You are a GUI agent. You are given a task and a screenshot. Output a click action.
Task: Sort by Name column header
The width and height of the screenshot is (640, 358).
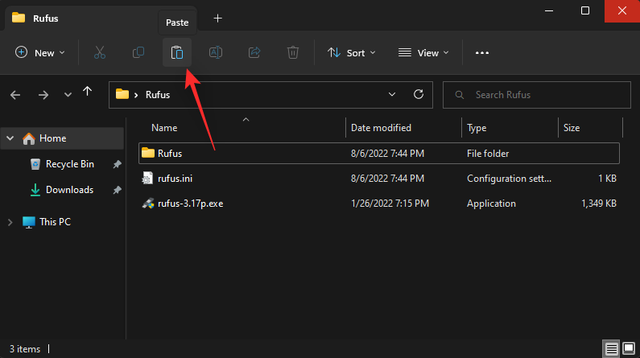[x=164, y=128]
